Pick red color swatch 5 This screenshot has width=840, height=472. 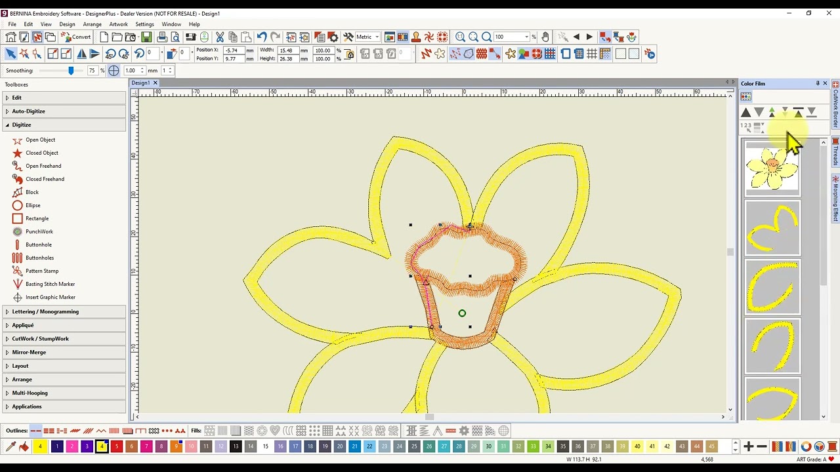point(117,446)
